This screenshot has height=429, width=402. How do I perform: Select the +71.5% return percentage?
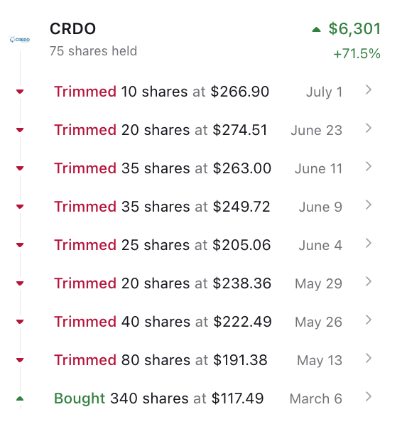tap(357, 53)
